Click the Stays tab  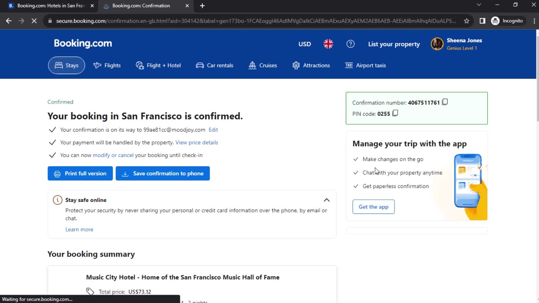[66, 65]
